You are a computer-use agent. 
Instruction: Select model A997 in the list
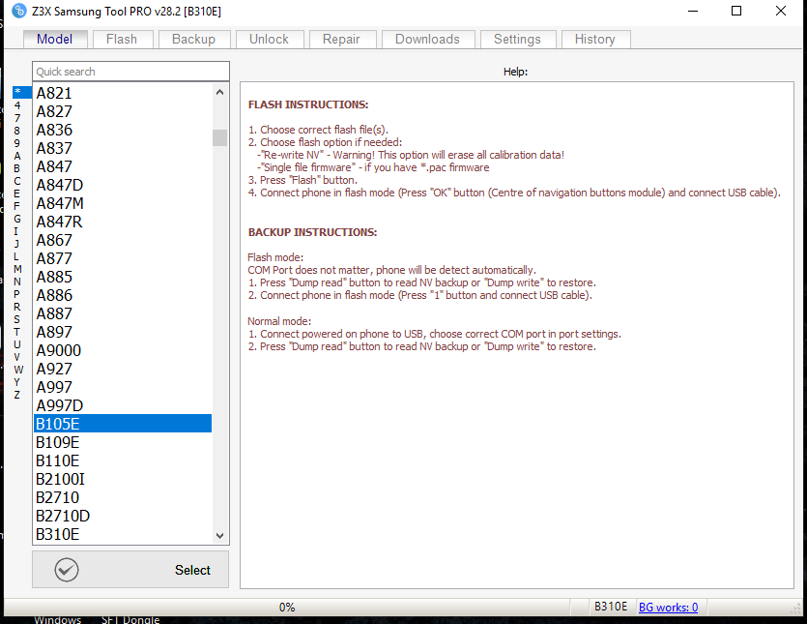tap(123, 387)
